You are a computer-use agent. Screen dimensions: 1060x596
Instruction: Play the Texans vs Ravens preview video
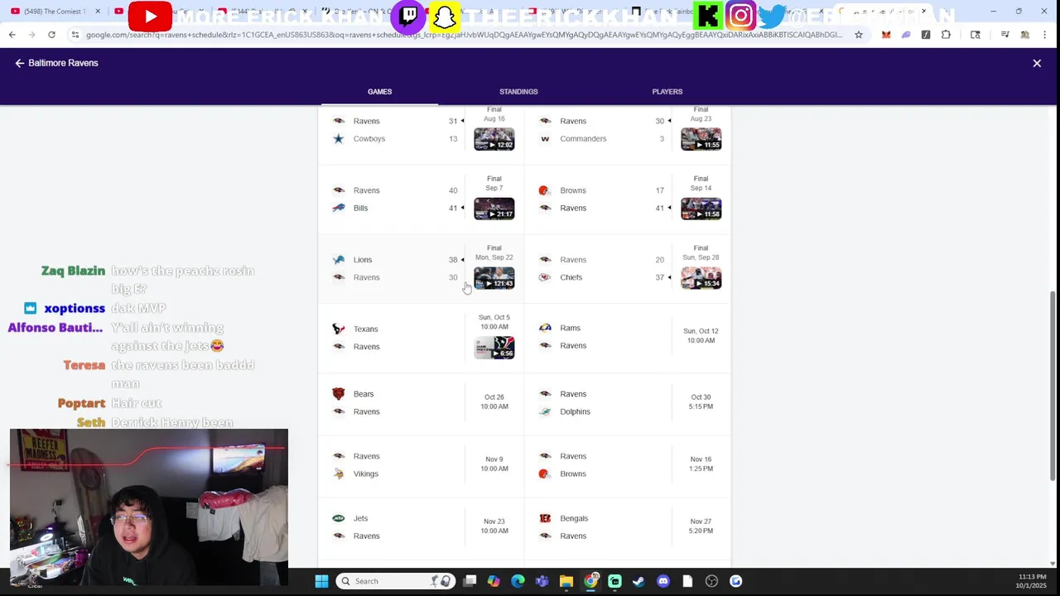click(494, 347)
